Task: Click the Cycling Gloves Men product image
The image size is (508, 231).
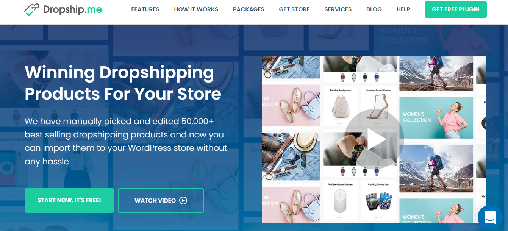Action: tap(378, 201)
